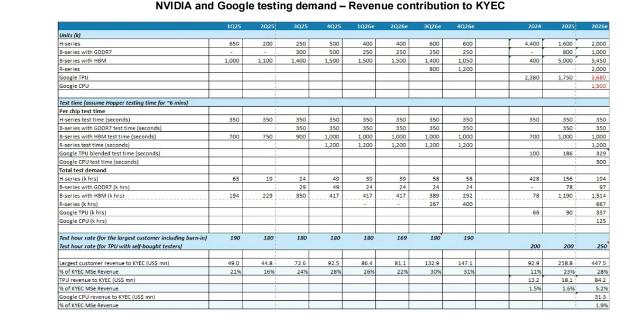This screenshot has height=323, width=634.
Task: Select 'B-series with HBM (k hrs)' row label
Action: coord(92,196)
